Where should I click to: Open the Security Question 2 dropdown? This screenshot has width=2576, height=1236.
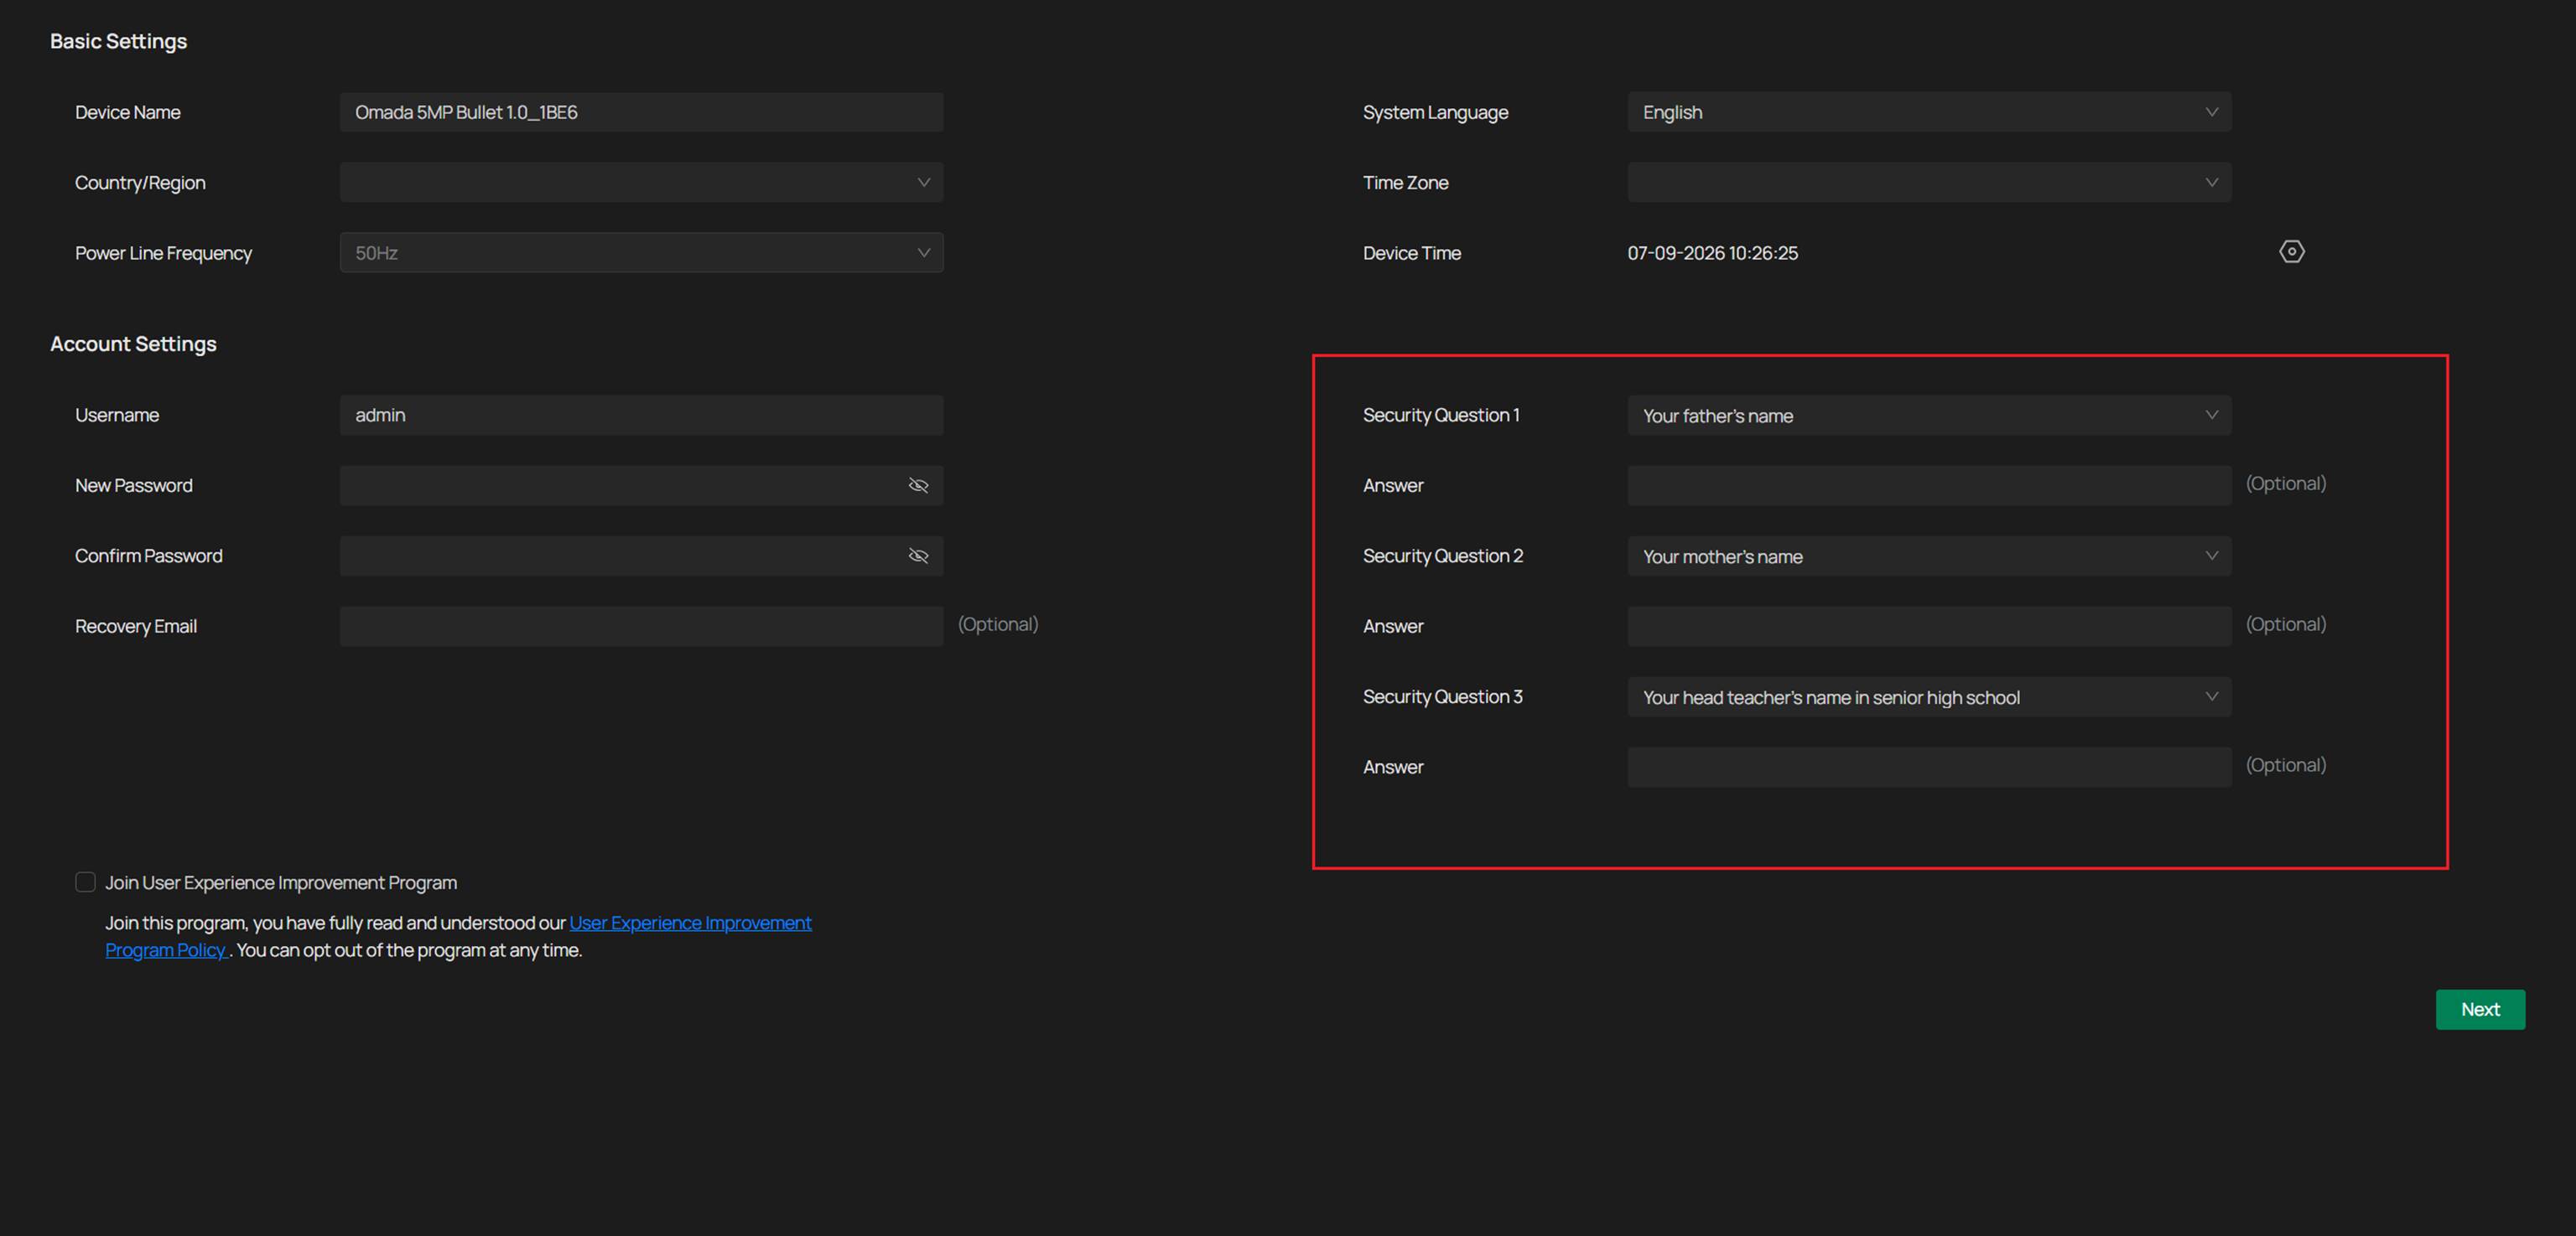[x=1929, y=556]
